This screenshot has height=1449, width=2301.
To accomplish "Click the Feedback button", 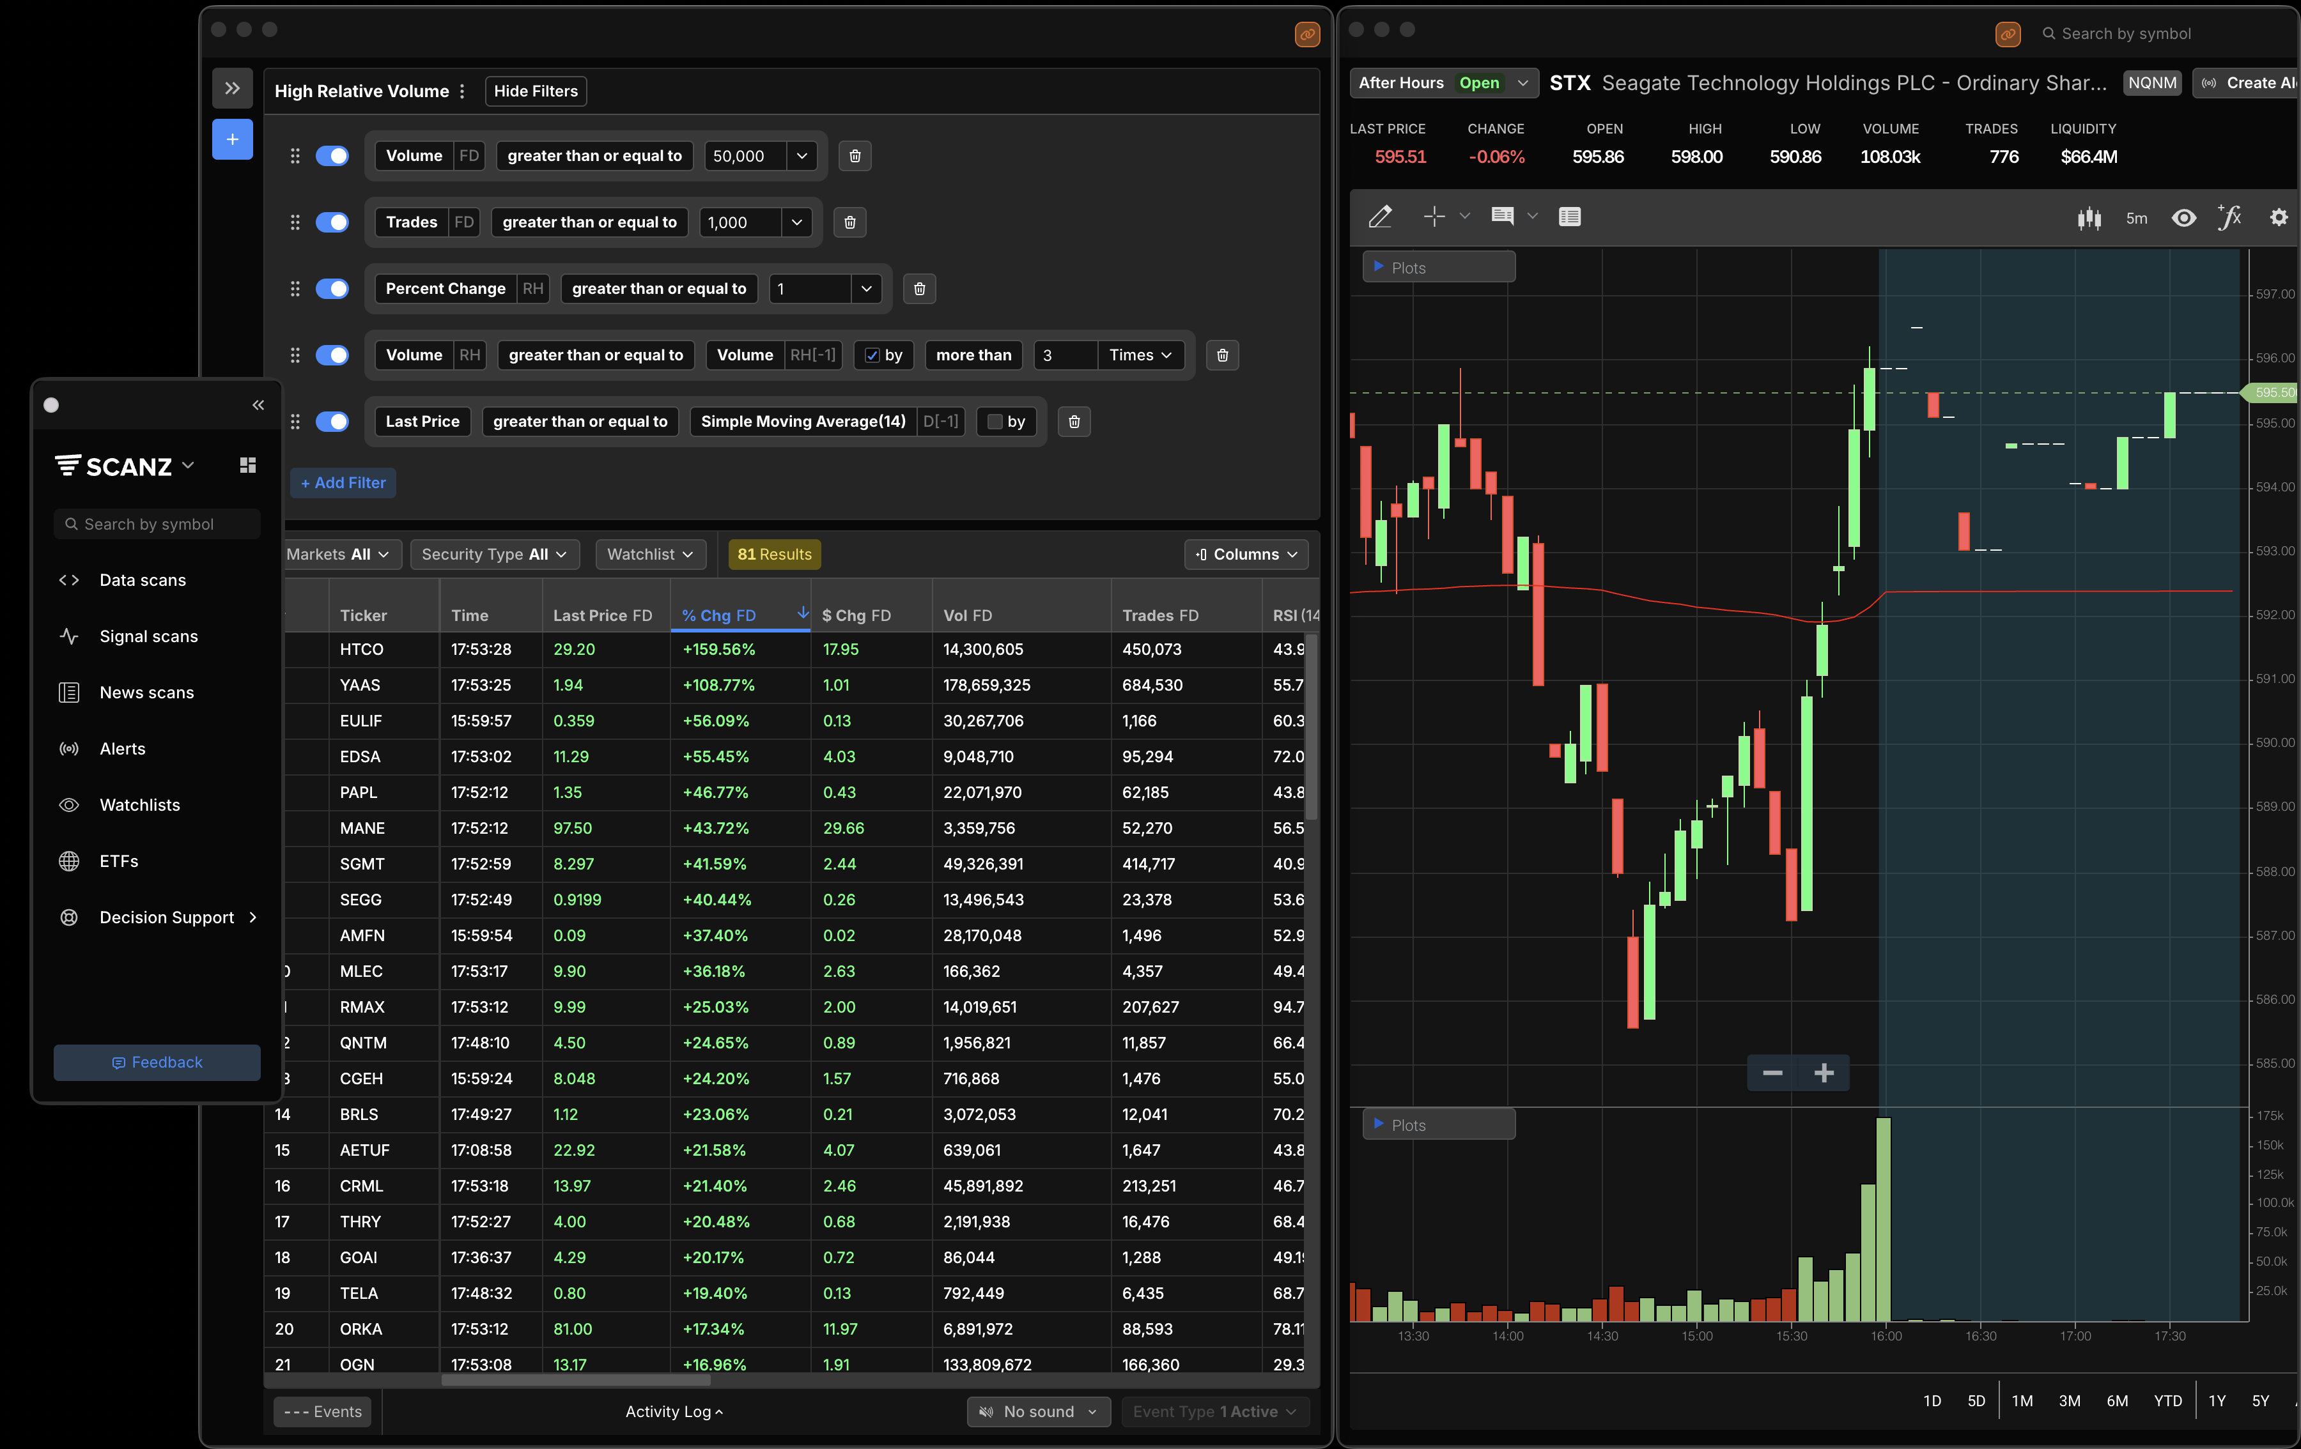I will 157,1062.
